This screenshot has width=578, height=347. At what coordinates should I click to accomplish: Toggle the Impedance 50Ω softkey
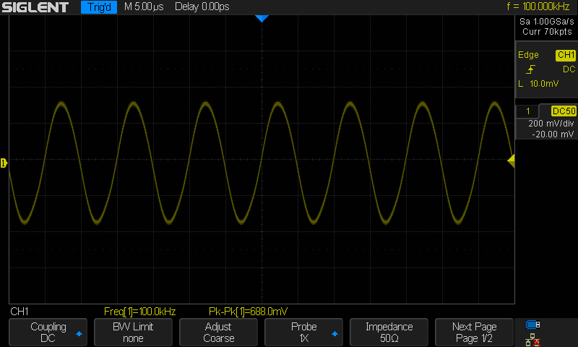[x=389, y=333]
